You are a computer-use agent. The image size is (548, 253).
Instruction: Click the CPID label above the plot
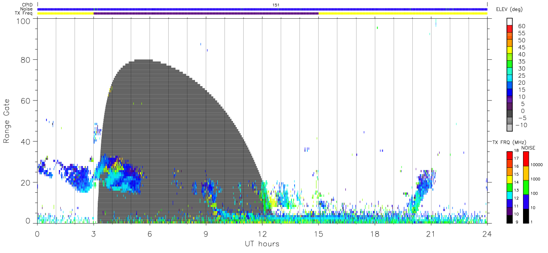(x=27, y=5)
